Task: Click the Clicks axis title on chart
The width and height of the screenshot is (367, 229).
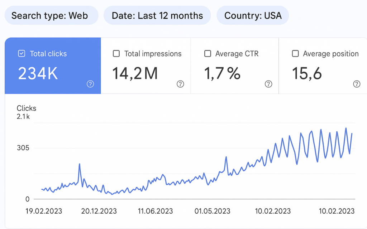Action: [x=27, y=108]
